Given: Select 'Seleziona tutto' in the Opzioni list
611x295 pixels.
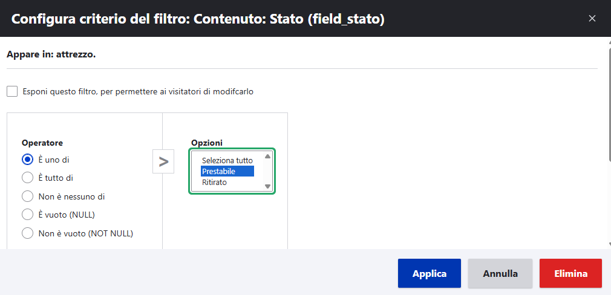Looking at the screenshot, I should pos(227,161).
